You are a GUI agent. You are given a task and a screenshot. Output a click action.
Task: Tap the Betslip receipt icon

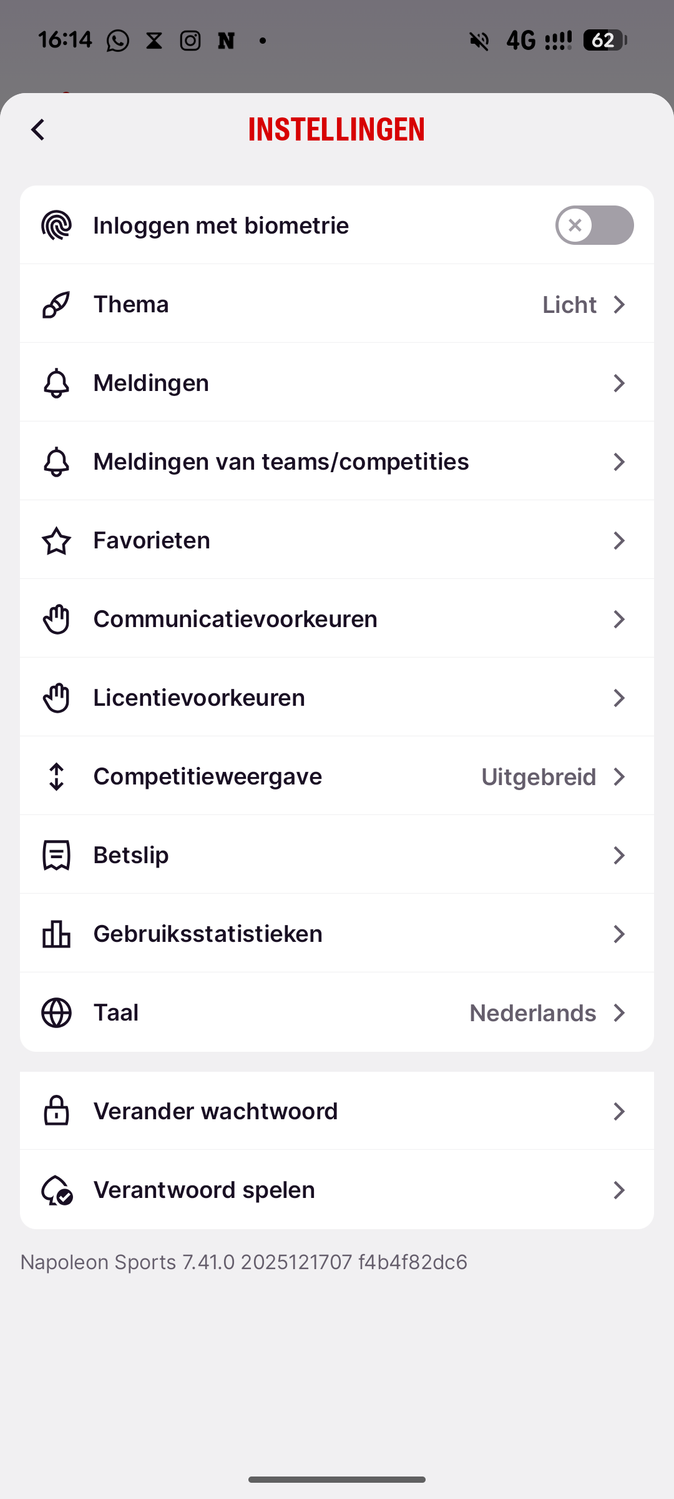56,856
